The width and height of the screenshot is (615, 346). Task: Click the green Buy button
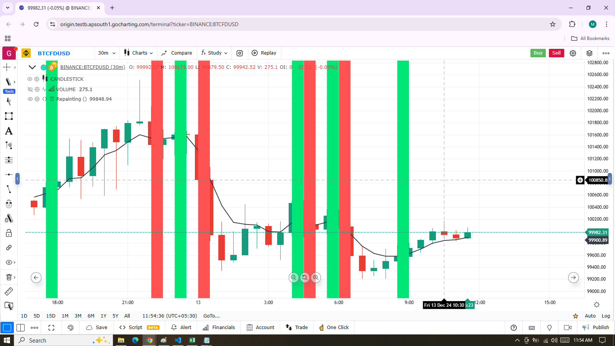pyautogui.click(x=538, y=53)
